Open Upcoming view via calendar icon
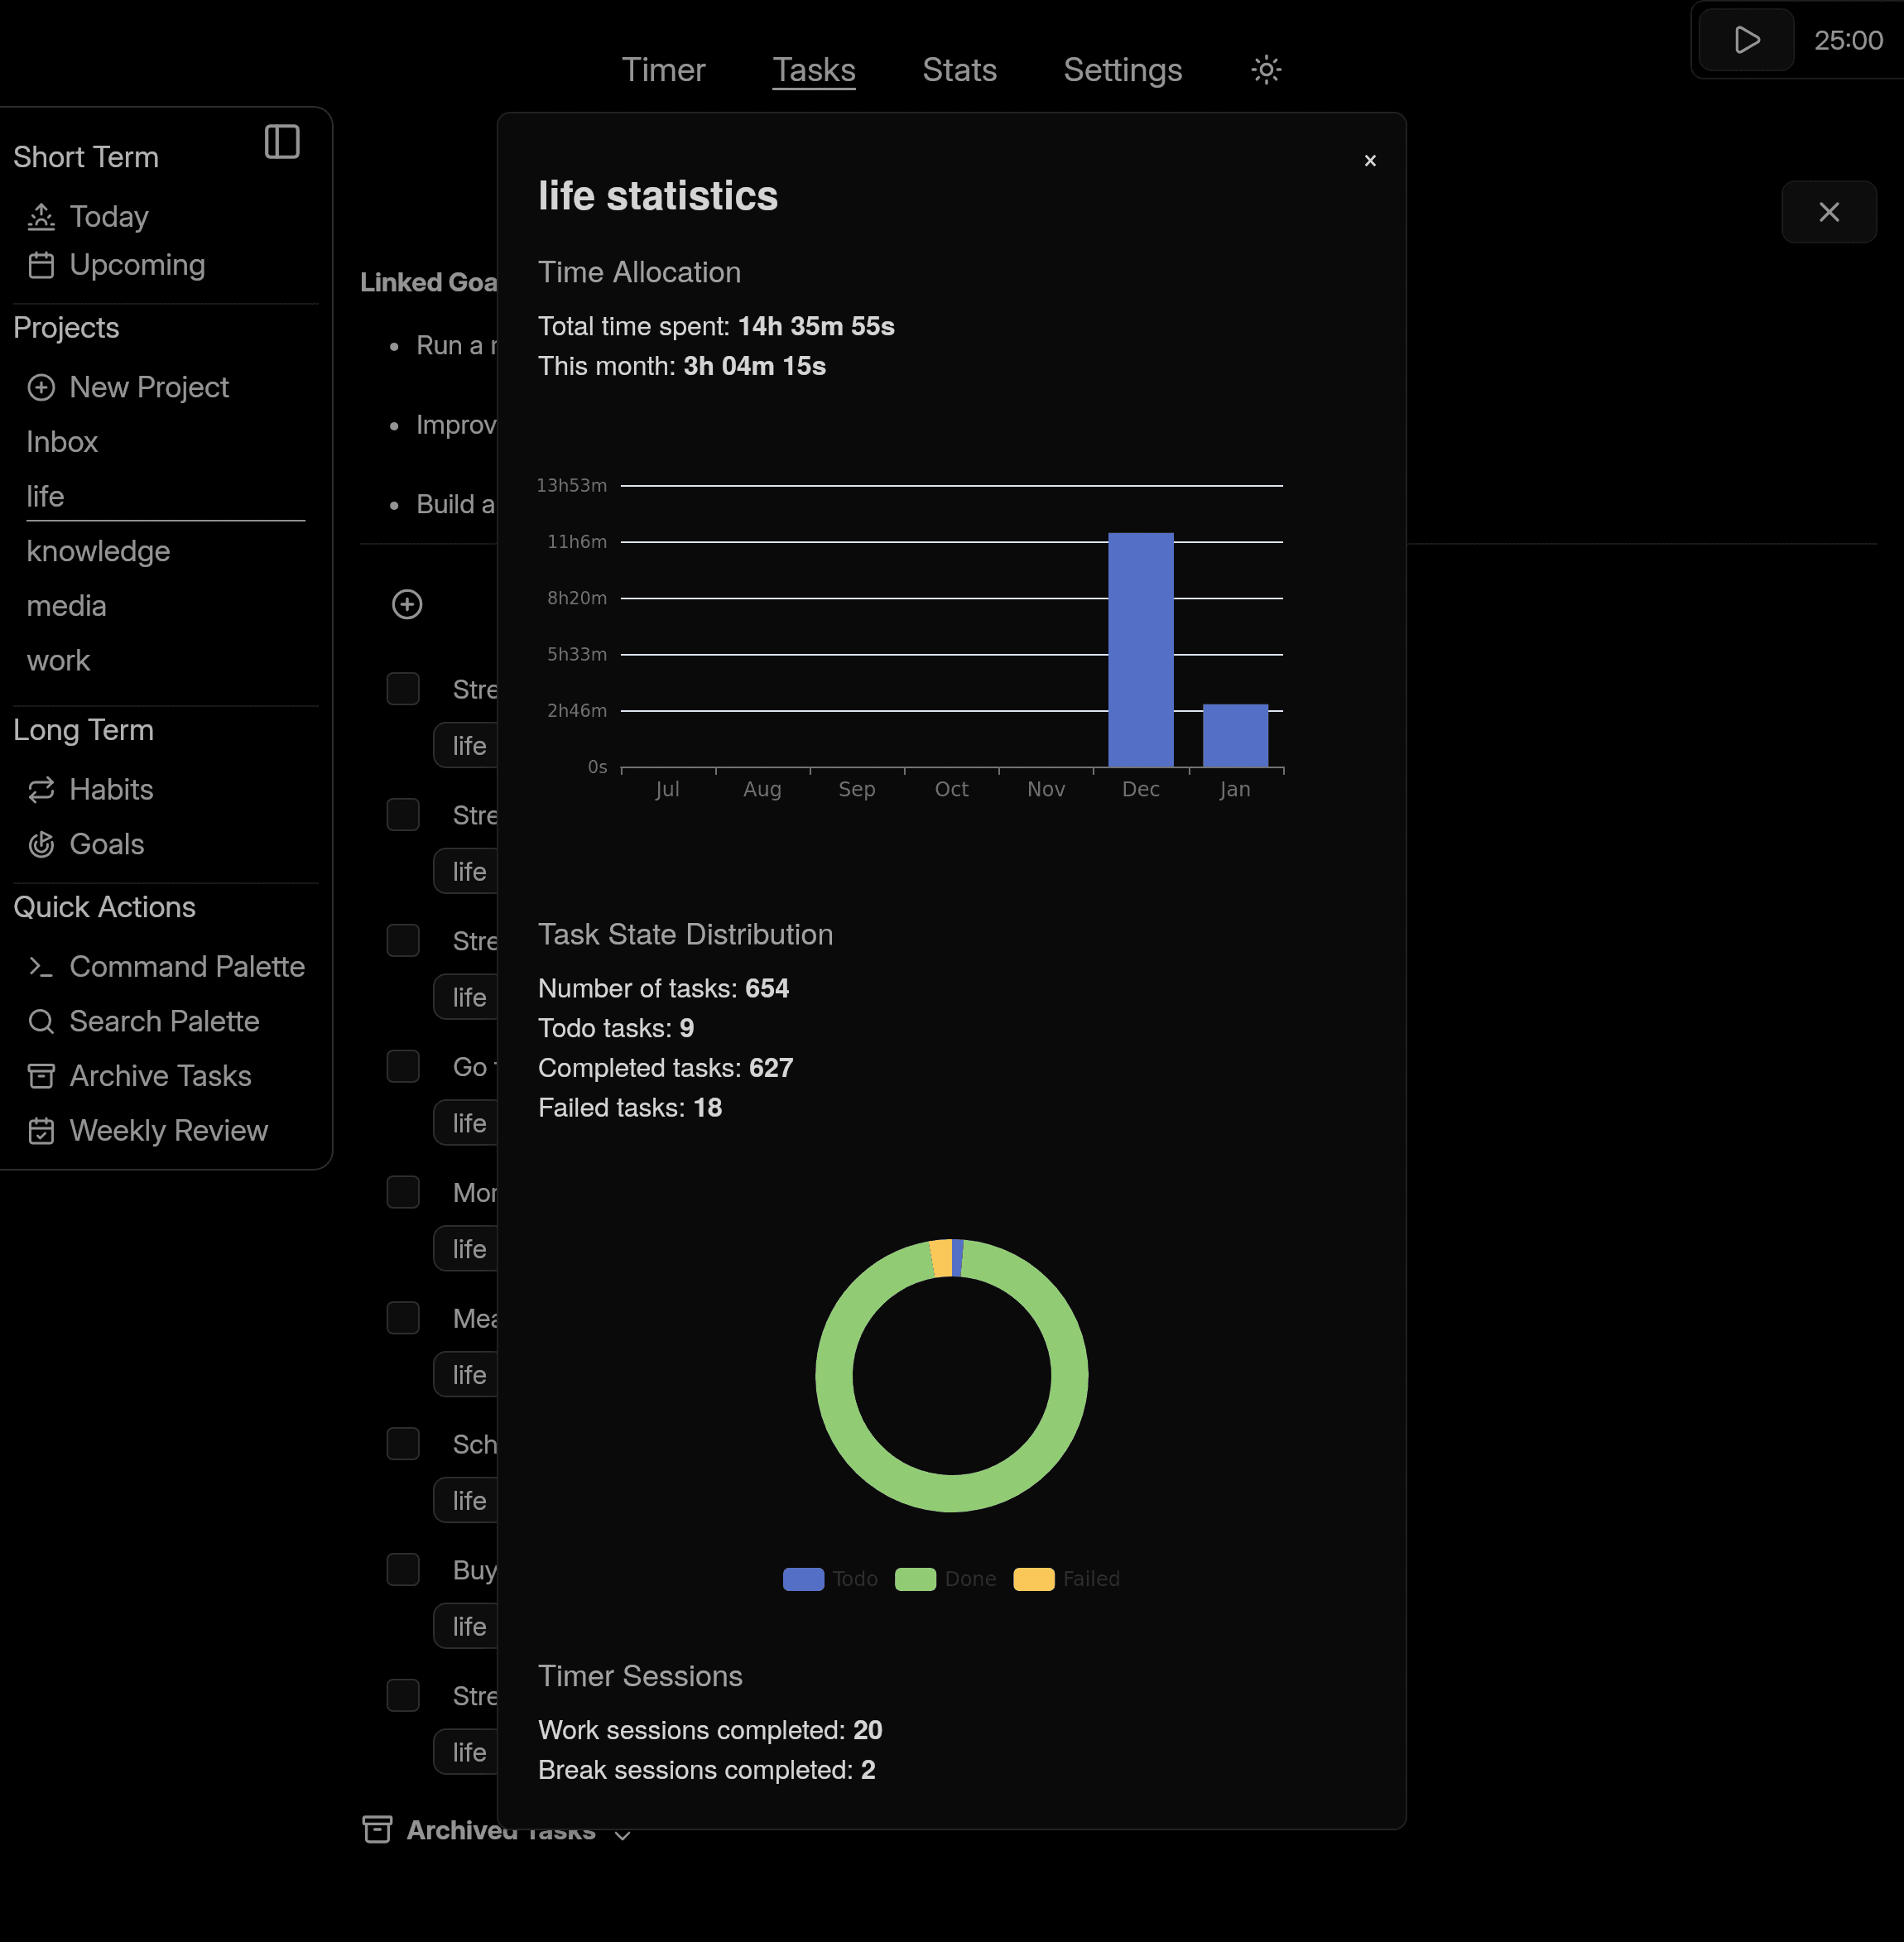This screenshot has width=1904, height=1942. point(42,265)
